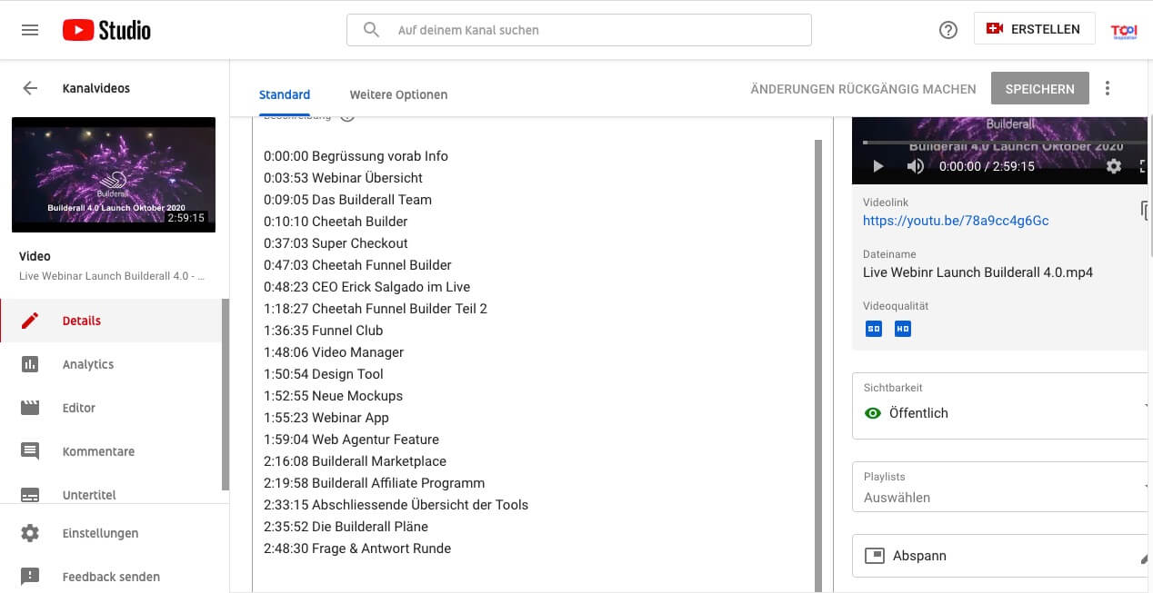Open the youtu.be video link

click(x=956, y=221)
